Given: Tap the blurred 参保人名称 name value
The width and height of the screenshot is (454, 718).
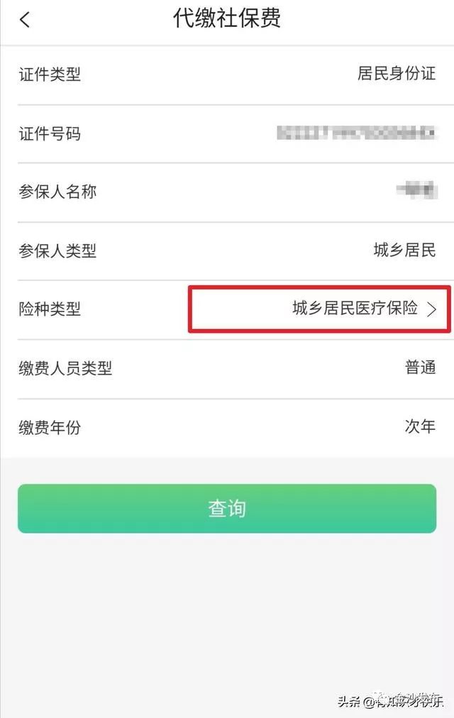Looking at the screenshot, I should click(417, 190).
